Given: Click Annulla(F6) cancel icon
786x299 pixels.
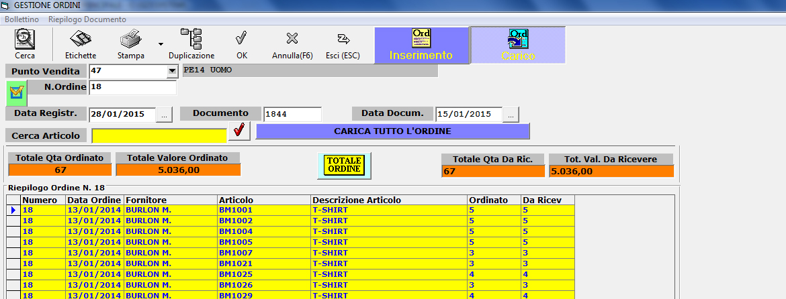Looking at the screenshot, I should click(292, 38).
